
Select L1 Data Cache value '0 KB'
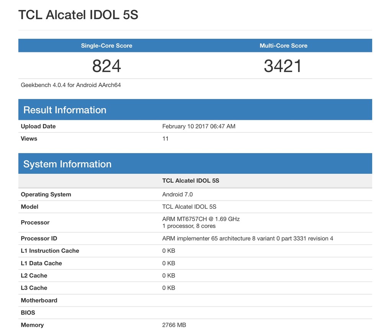click(169, 264)
